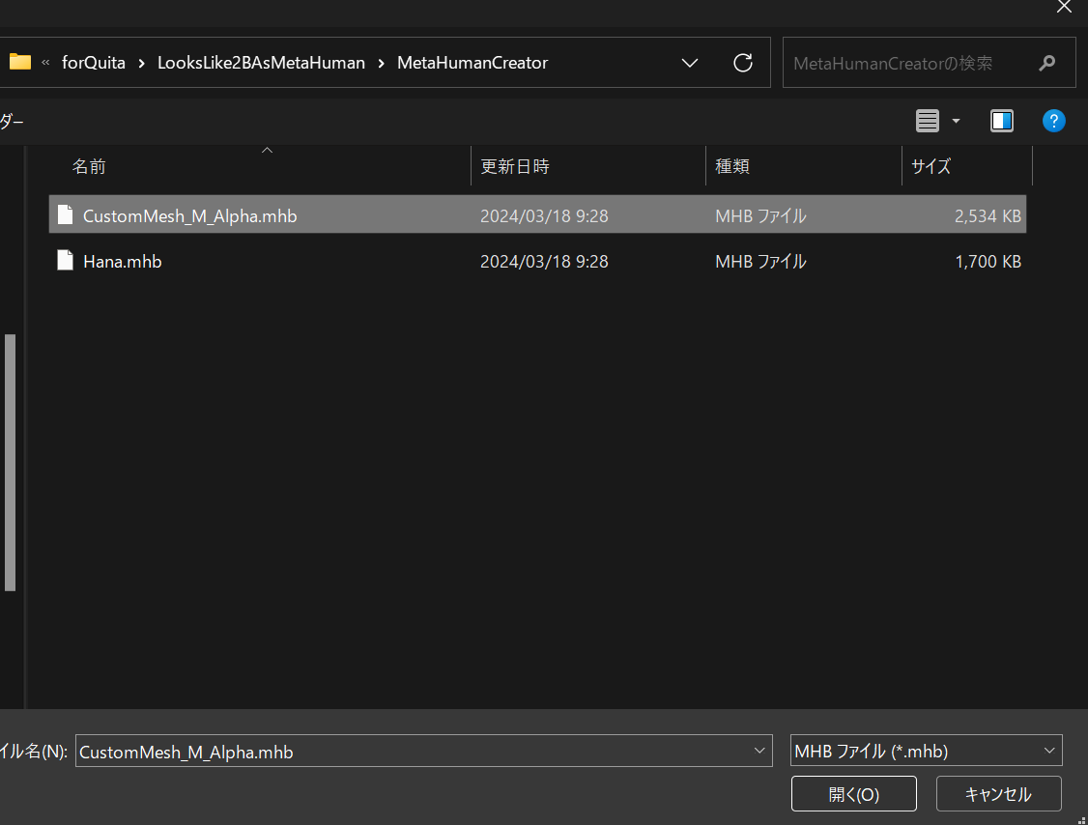Image resolution: width=1088 pixels, height=825 pixels.
Task: Sort files by the 更新日時 column header
Action: [x=515, y=165]
